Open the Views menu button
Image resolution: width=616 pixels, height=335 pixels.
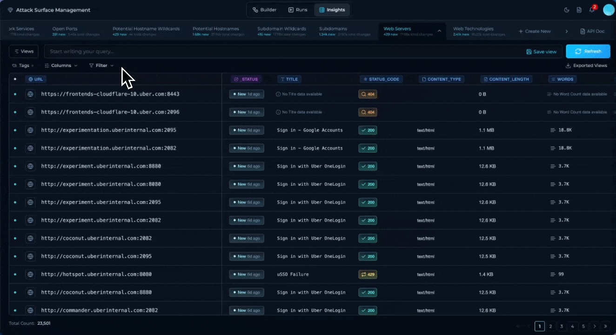pyautogui.click(x=24, y=51)
